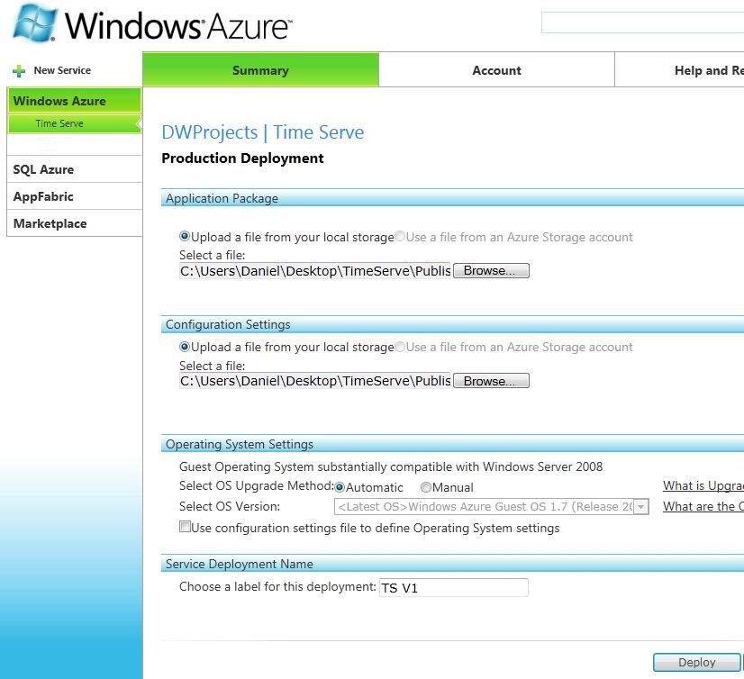Click the green plus New Service icon
This screenshot has height=679, width=744.
coord(19,71)
